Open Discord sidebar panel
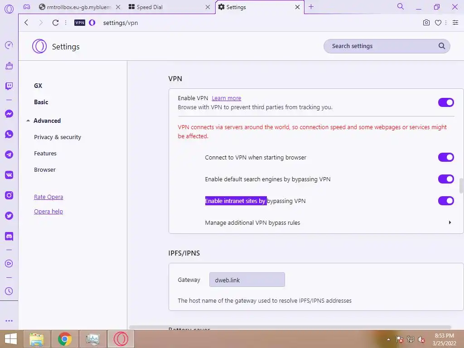The width and height of the screenshot is (464, 348). point(9,236)
